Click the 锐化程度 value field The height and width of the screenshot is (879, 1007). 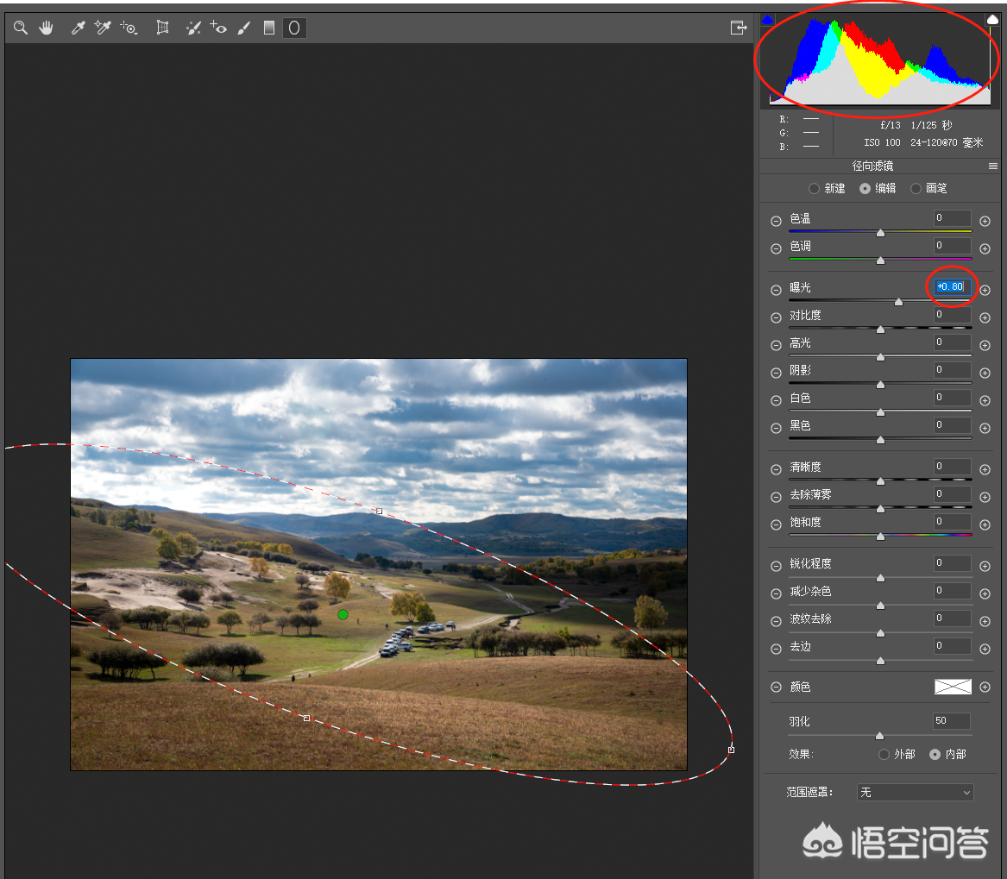952,562
